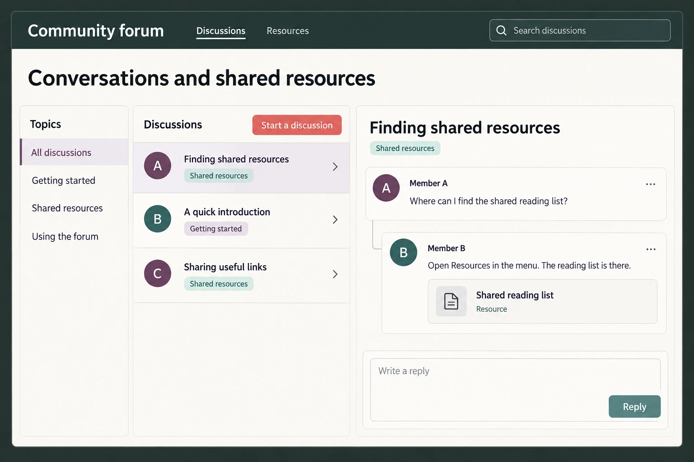Open Sharing useful links discussion title

(225, 267)
